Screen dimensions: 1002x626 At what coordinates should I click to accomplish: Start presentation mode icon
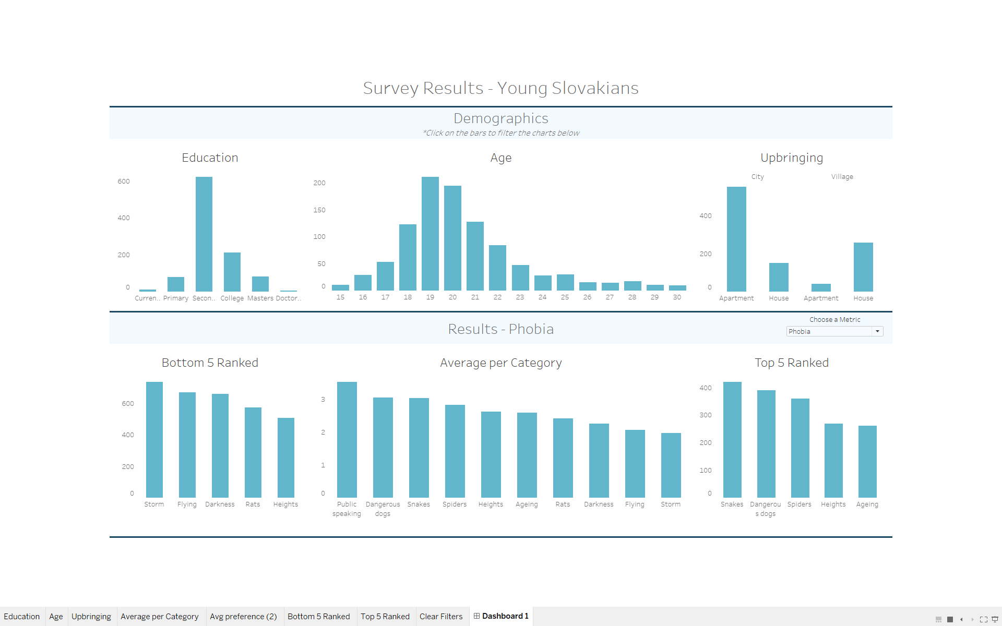(995, 619)
